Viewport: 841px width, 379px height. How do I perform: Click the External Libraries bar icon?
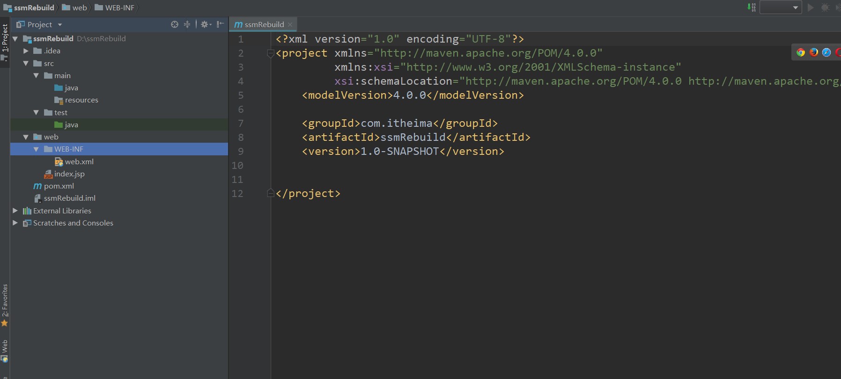tap(27, 211)
